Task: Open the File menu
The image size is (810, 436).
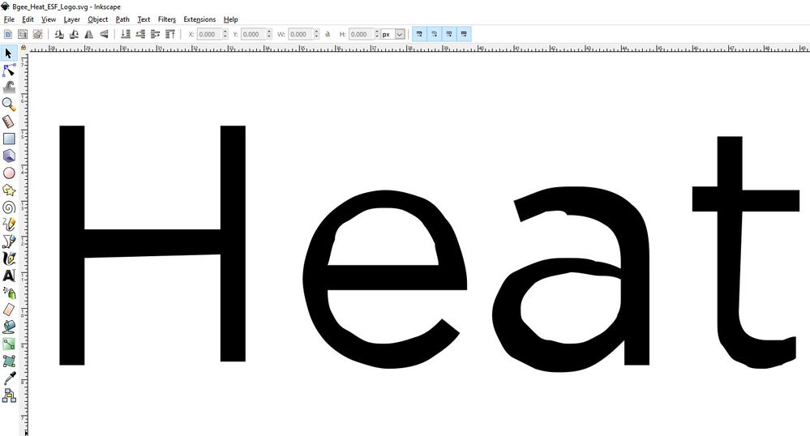Action: tap(9, 19)
